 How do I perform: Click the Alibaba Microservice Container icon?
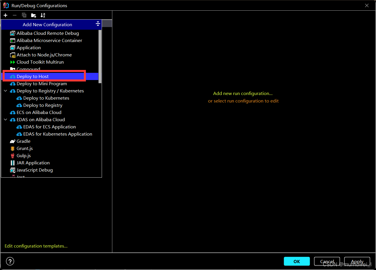tap(12, 41)
